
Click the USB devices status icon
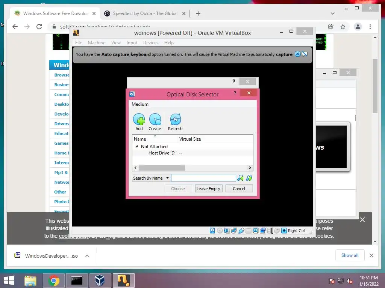pos(241,231)
